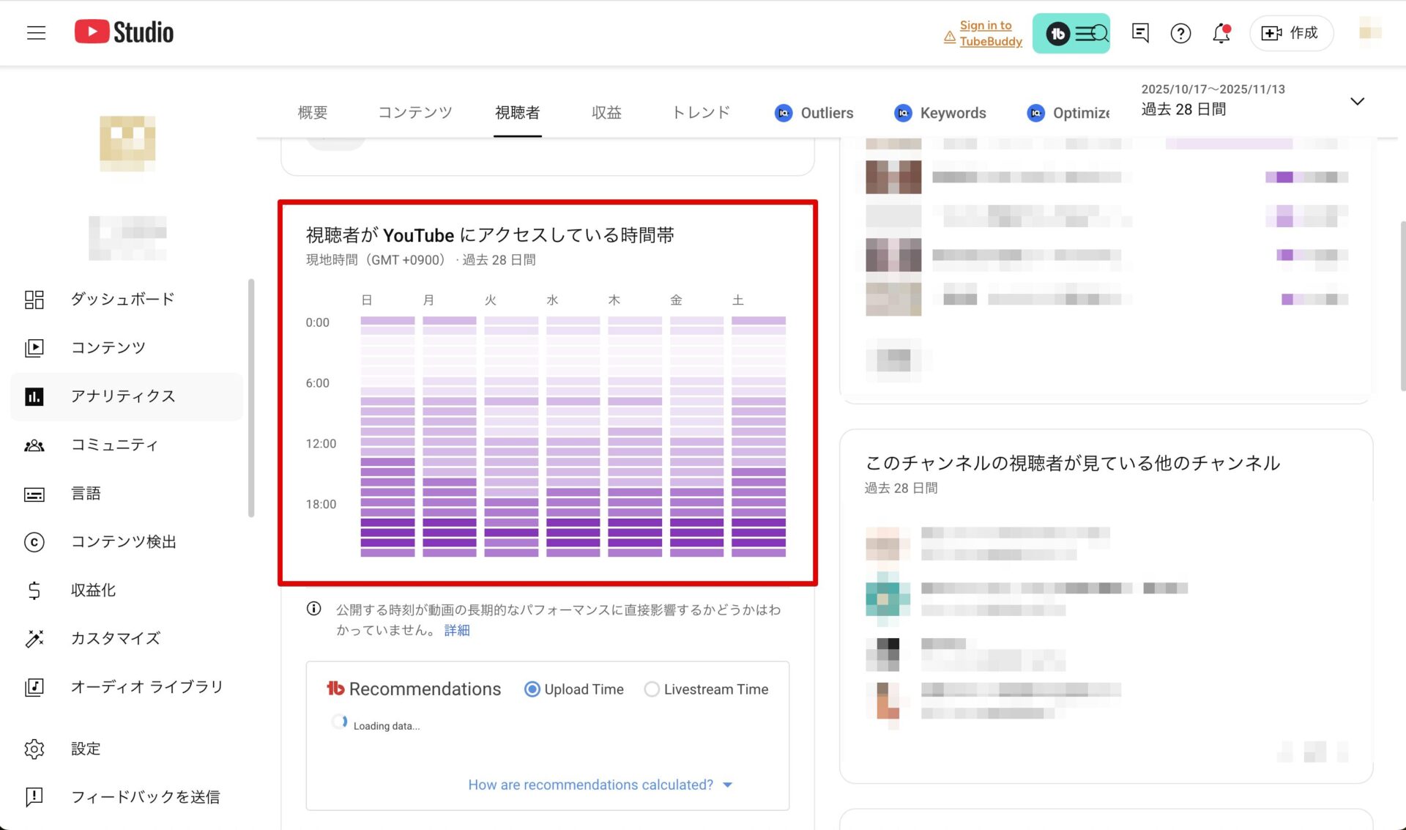Click the TubeBuddy toolbar button
The height and width of the screenshot is (830, 1406).
click(1071, 33)
